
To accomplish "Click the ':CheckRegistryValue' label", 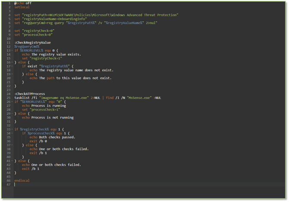I will point(32,43).
